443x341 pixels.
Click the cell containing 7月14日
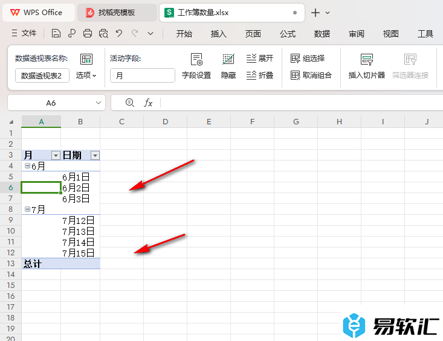click(x=80, y=242)
